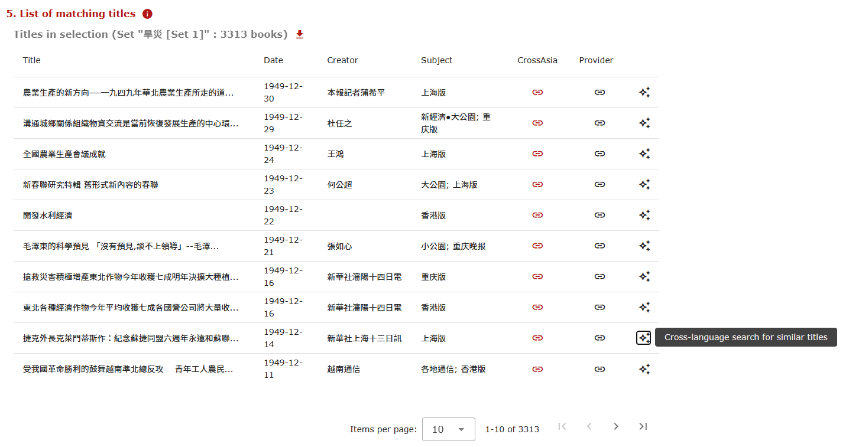This screenshot has height=447, width=849.
Task: Jump to the last page of results
Action: point(643,426)
